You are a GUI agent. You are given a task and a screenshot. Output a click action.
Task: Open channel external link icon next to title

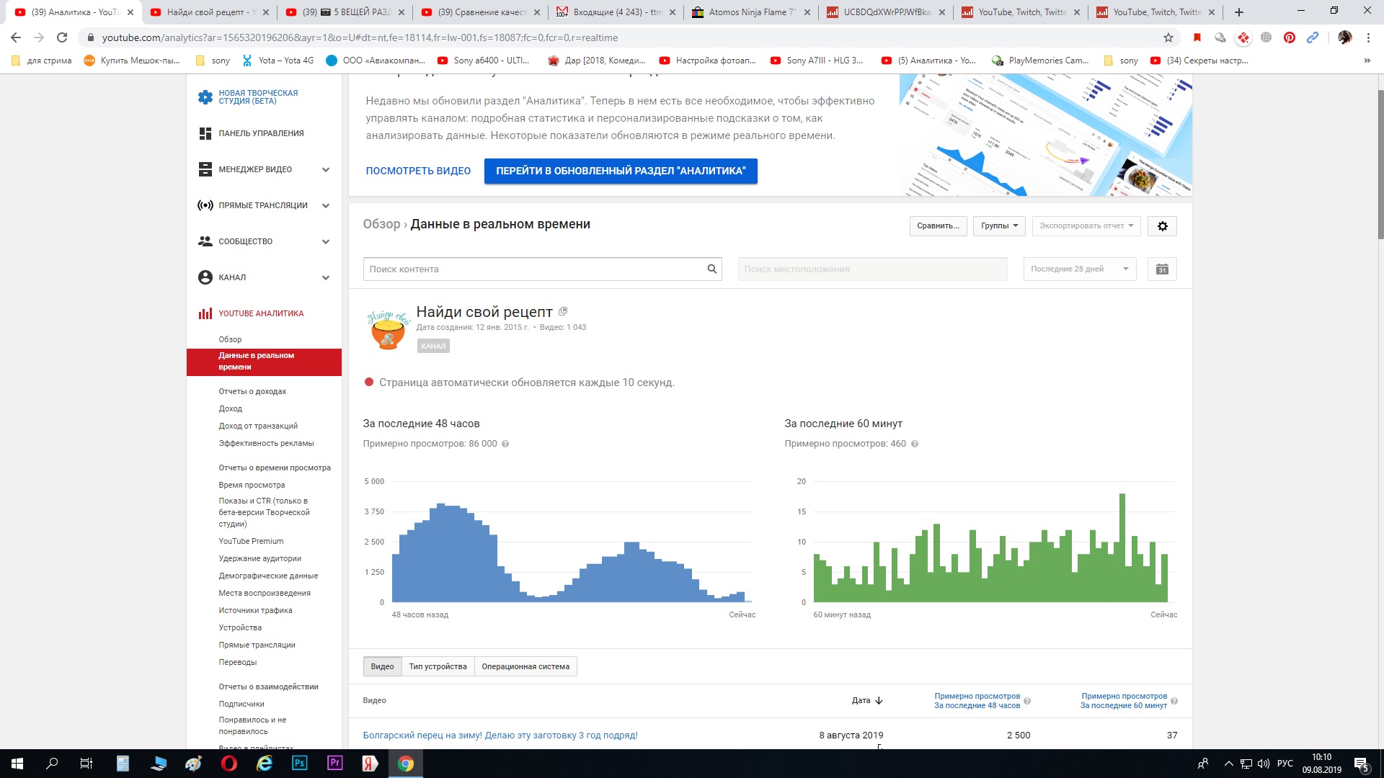[x=563, y=311]
